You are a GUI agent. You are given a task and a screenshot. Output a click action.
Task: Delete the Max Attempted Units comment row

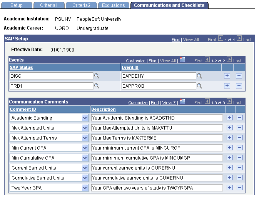240,128
